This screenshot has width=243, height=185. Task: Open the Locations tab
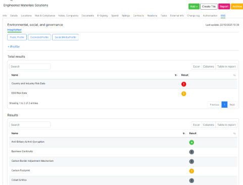pyautogui.click(x=26, y=16)
